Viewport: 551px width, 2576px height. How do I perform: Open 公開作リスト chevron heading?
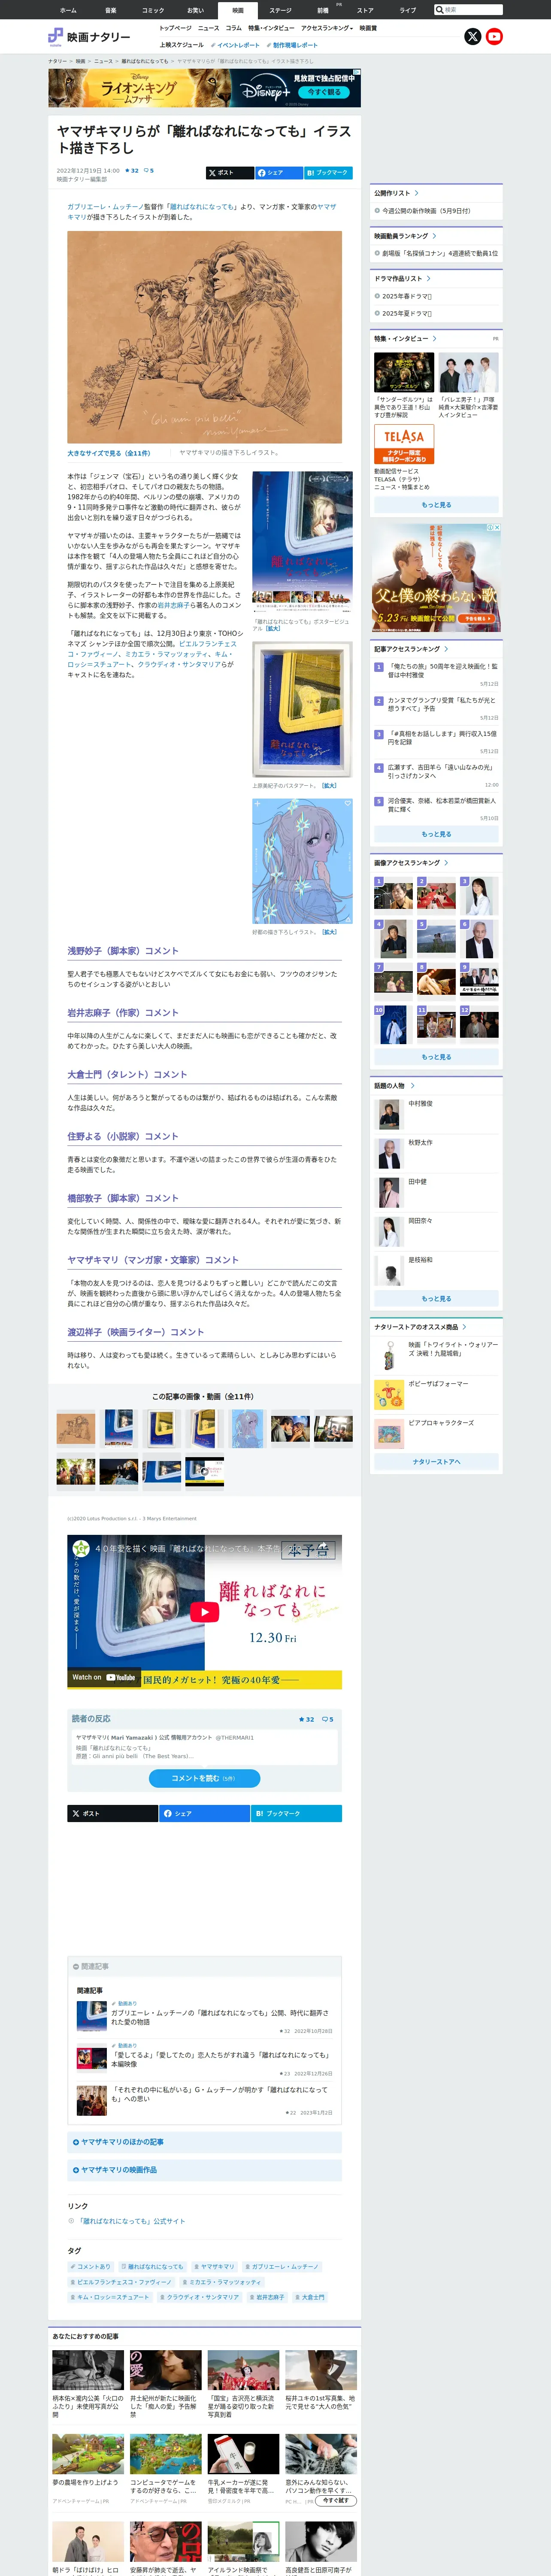[x=396, y=193]
